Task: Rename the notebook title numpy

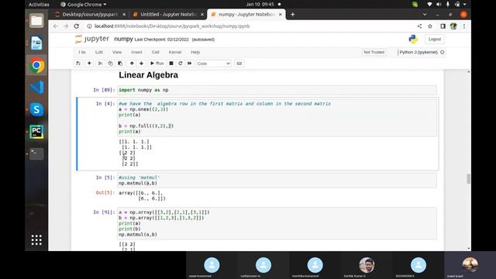Action: (x=123, y=39)
